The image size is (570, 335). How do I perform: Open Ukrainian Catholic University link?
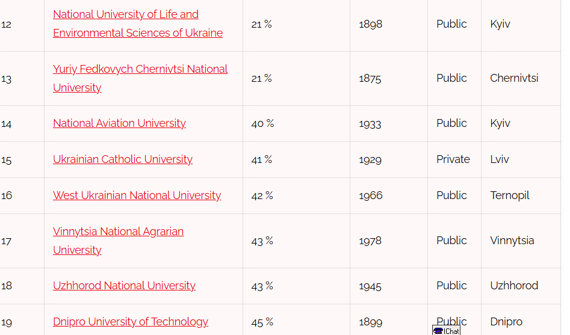(x=123, y=159)
